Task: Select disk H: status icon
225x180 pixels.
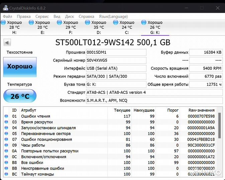Action: click(x=3, y=22)
